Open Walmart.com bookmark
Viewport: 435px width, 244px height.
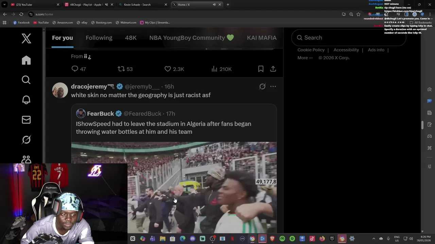[126, 22]
